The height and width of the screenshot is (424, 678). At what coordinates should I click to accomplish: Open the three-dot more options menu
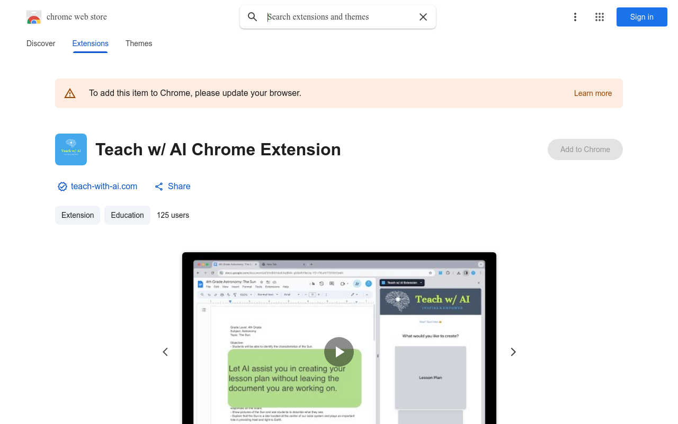tap(575, 17)
